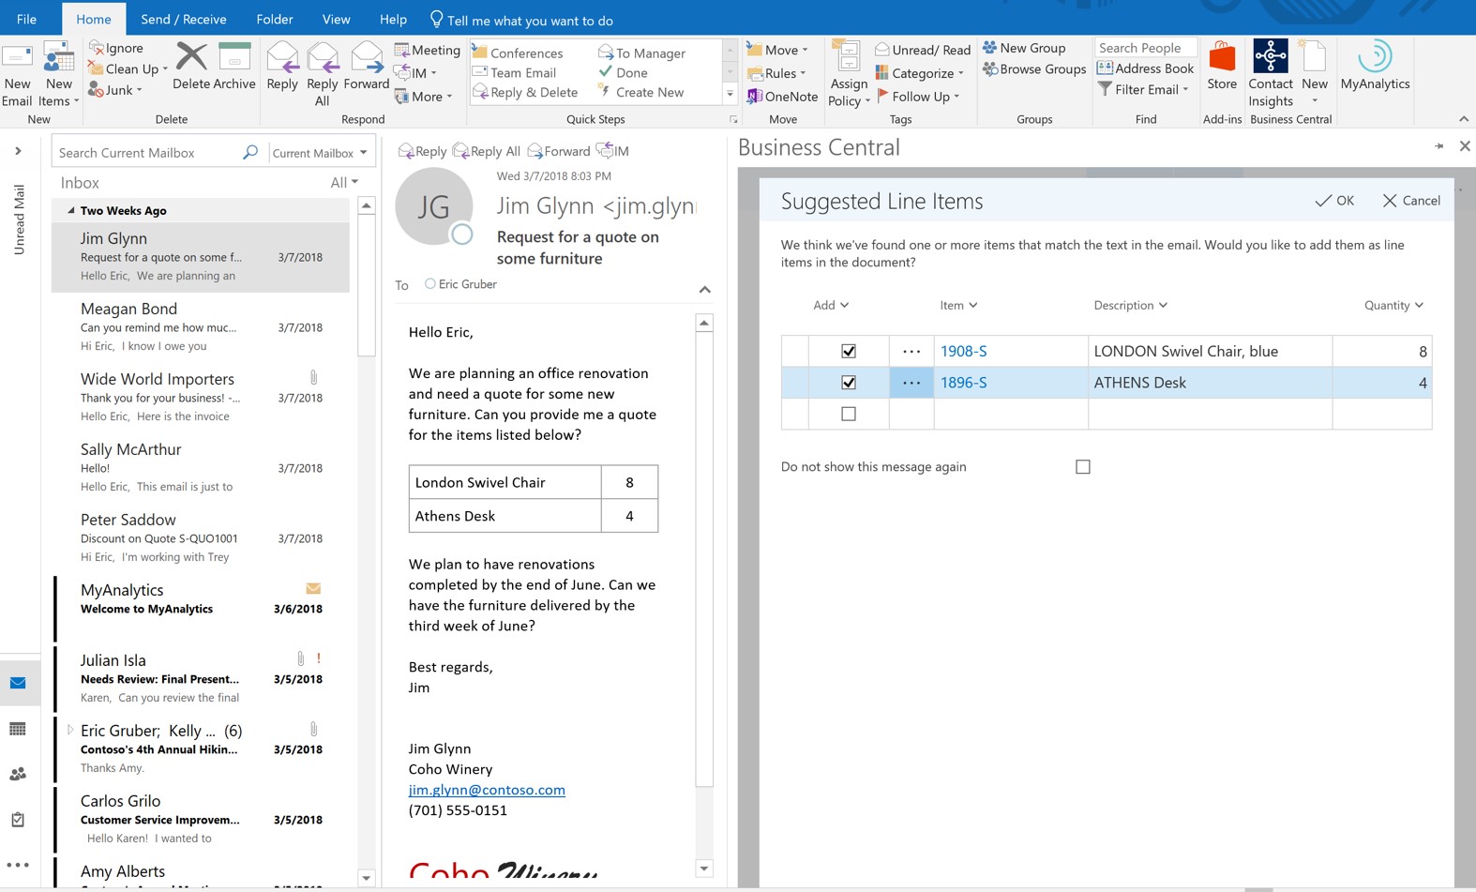Screen dimensions: 1476x892
Task: Click the Search People field
Action: click(x=1145, y=48)
